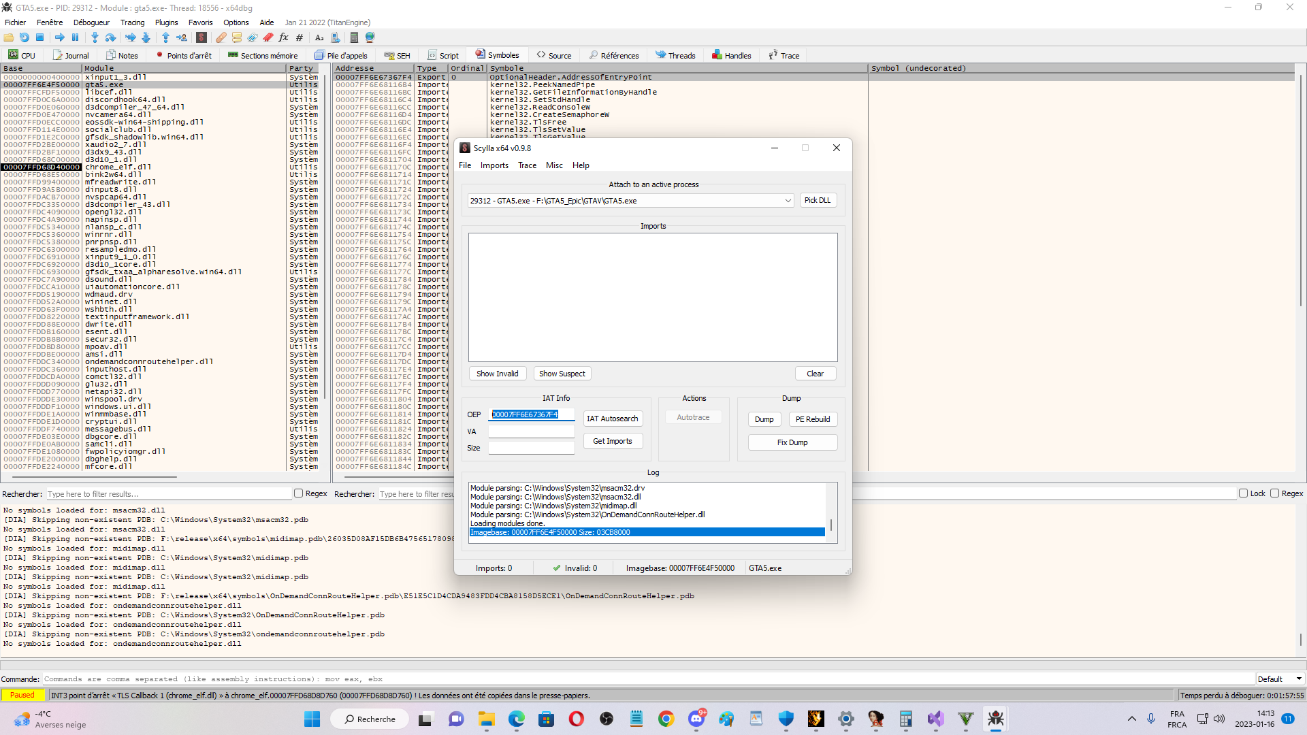Image resolution: width=1307 pixels, height=735 pixels.
Task: Click the Windows Start button
Action: tap(312, 719)
